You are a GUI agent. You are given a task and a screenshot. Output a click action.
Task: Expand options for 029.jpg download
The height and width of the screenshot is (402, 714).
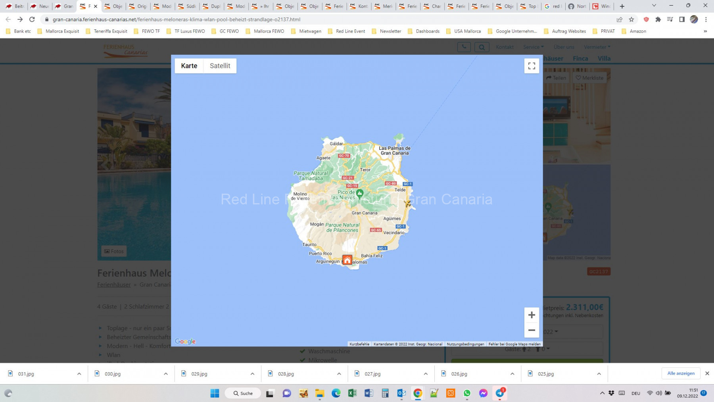pyautogui.click(x=252, y=374)
